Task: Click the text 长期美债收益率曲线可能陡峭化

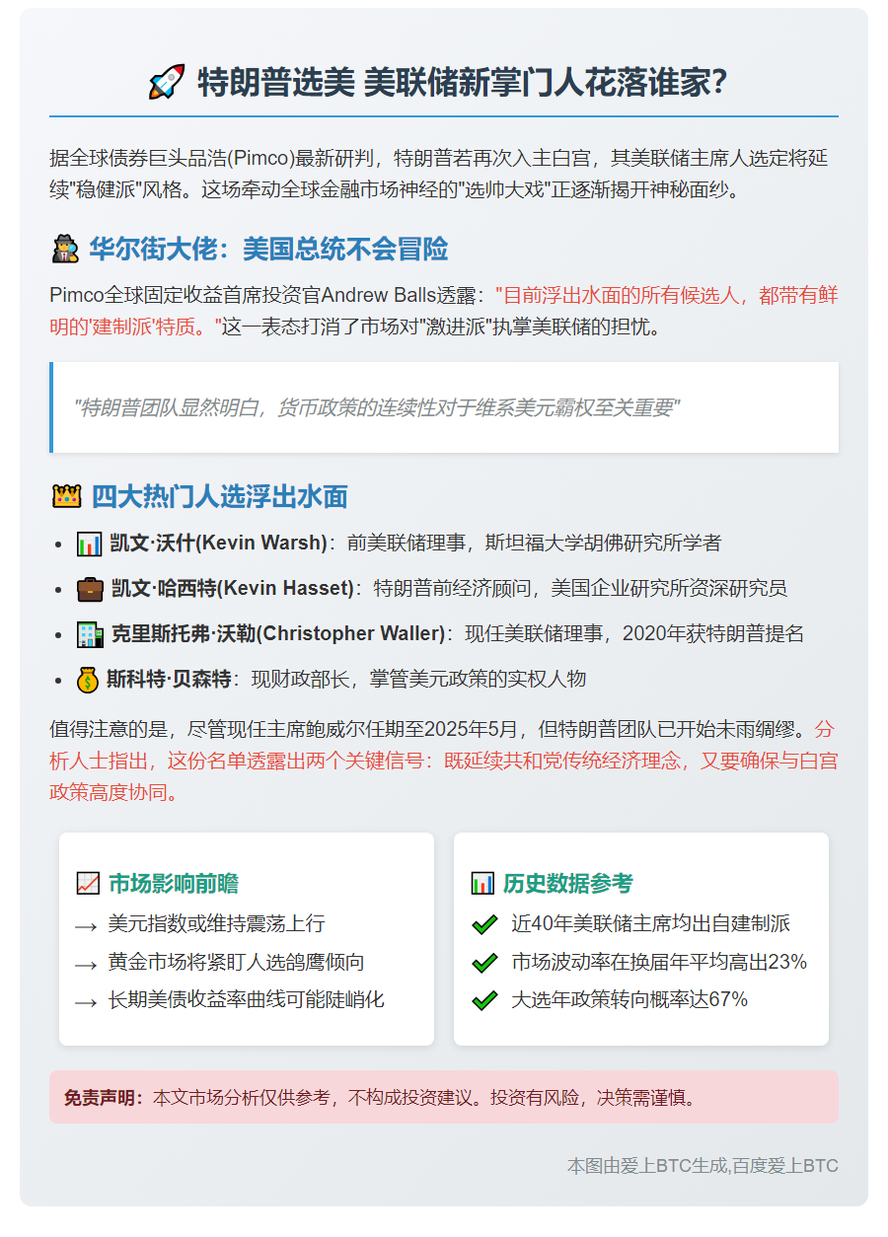Action: click(246, 999)
